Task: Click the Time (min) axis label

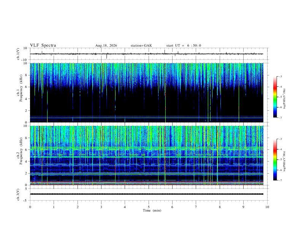Action: coord(152,210)
